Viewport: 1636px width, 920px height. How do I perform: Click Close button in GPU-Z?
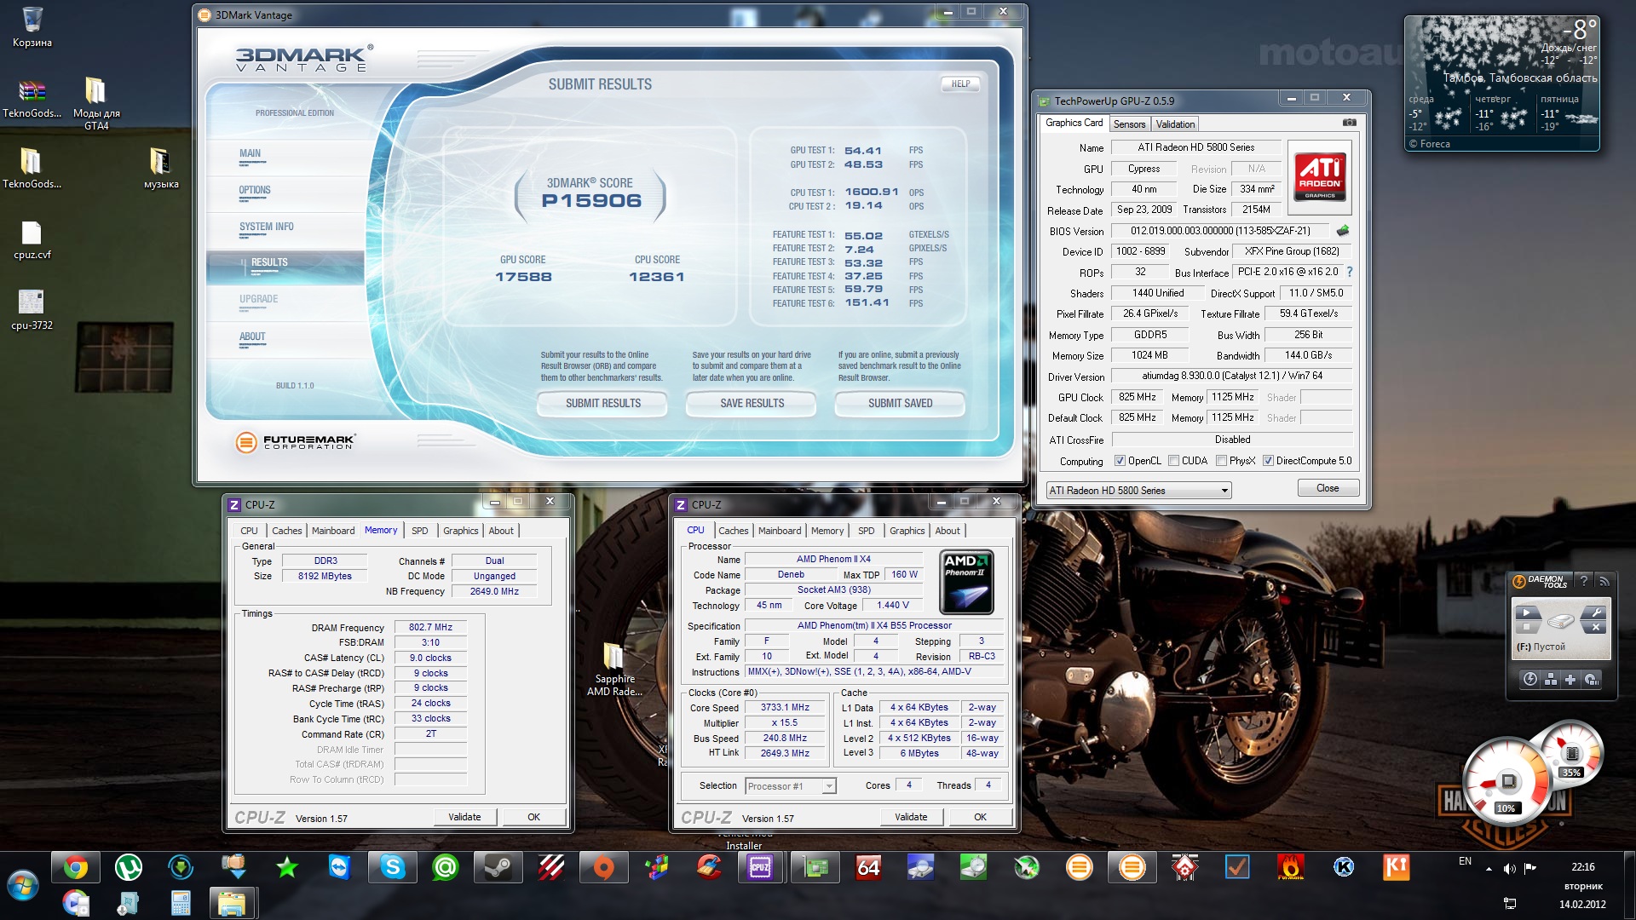tap(1328, 489)
